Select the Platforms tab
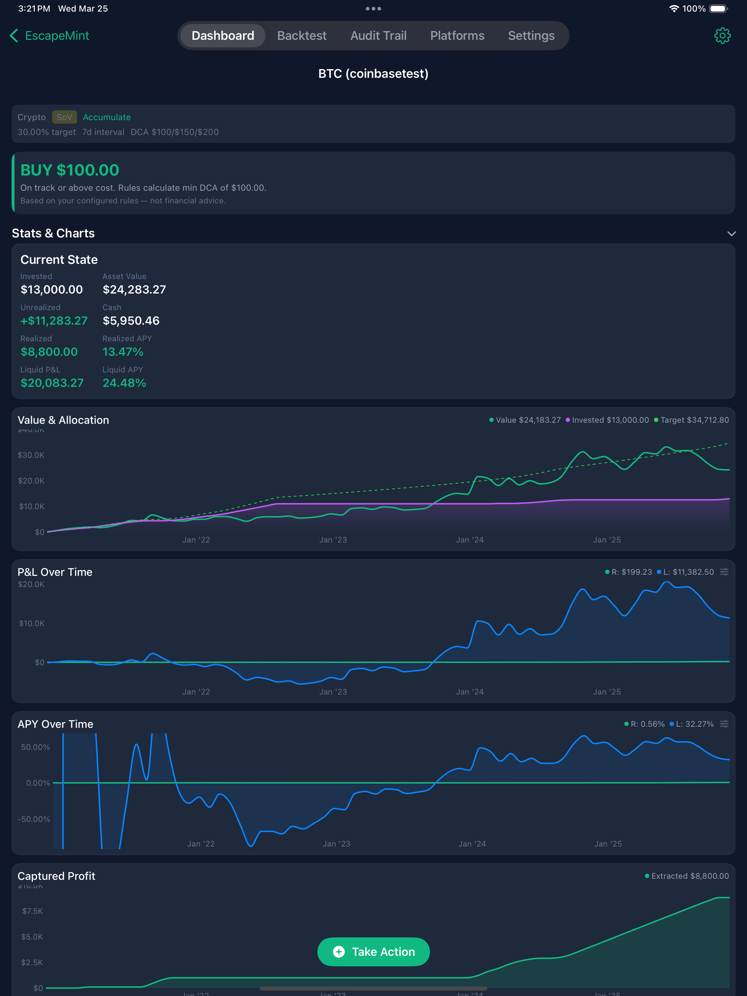 coord(457,35)
